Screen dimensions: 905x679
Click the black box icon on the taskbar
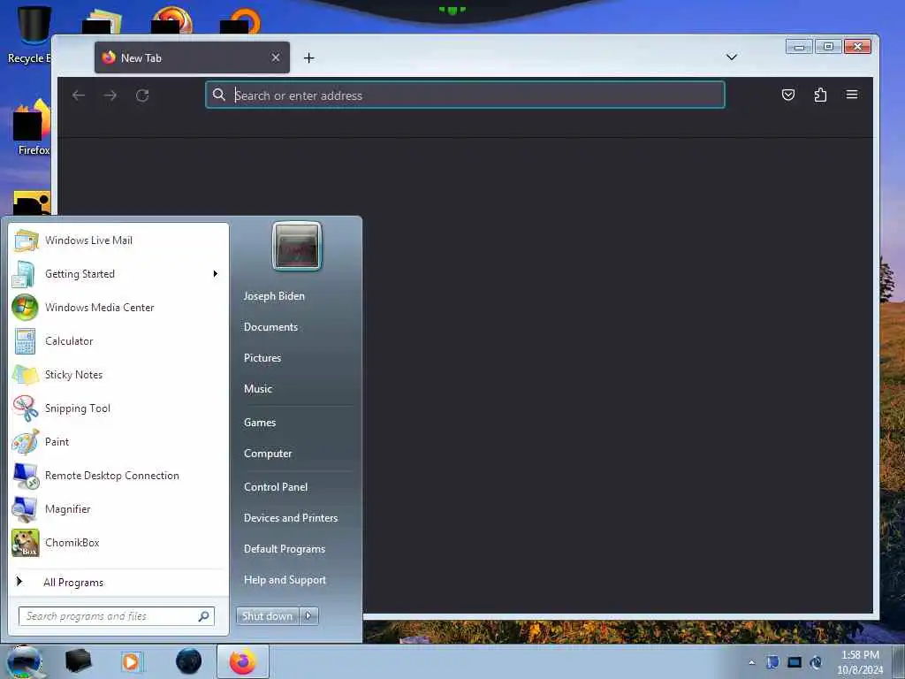[x=78, y=661]
